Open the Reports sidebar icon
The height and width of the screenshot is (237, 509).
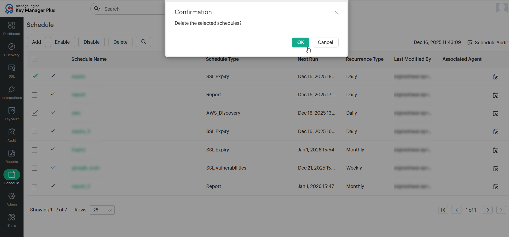click(12, 153)
